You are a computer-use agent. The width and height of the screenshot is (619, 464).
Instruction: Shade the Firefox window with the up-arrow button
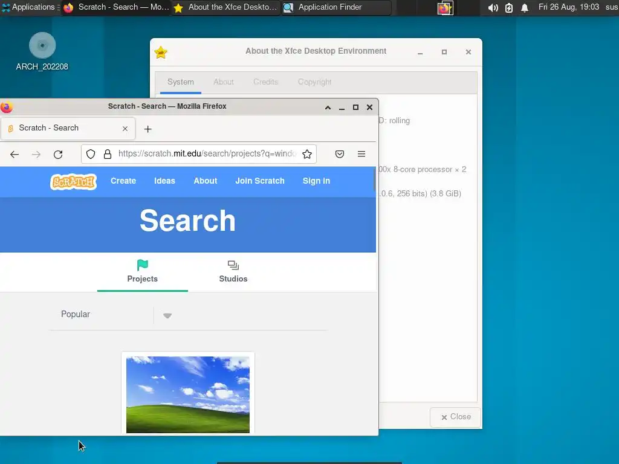coord(328,108)
